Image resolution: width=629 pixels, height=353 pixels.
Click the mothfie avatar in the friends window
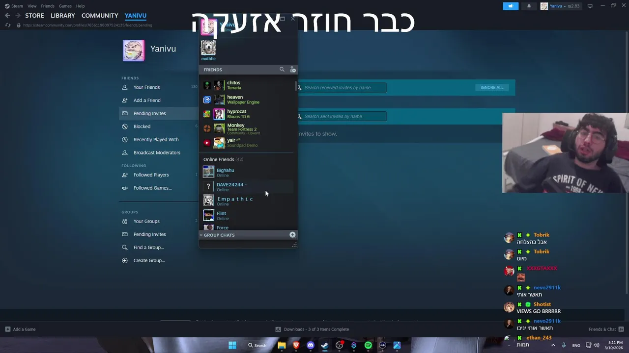tap(208, 48)
